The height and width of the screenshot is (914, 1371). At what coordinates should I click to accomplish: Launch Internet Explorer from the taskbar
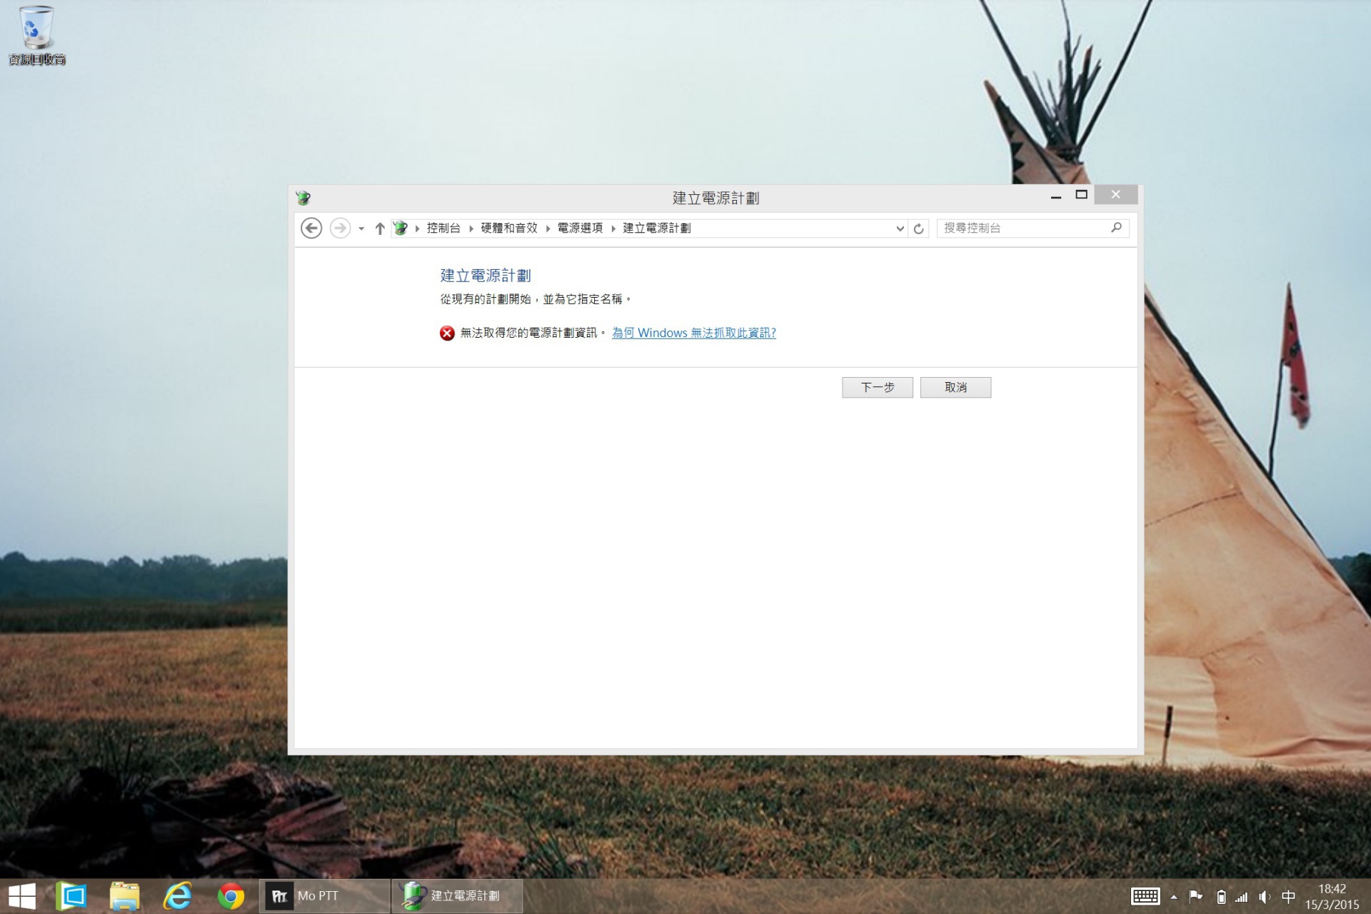(x=178, y=896)
